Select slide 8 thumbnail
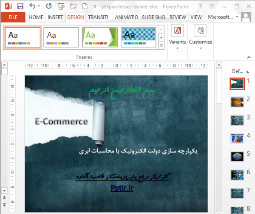The height and width of the screenshot is (214, 255). (x=237, y=210)
